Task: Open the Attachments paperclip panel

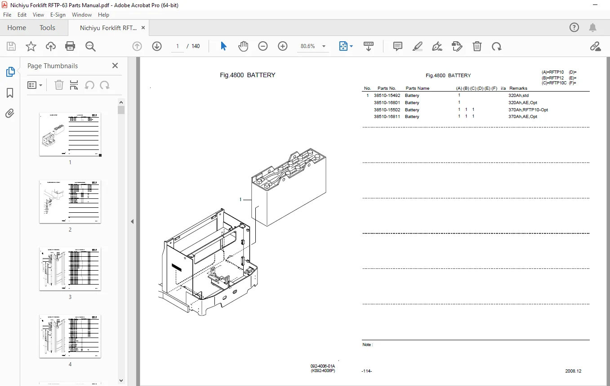Action: point(10,114)
